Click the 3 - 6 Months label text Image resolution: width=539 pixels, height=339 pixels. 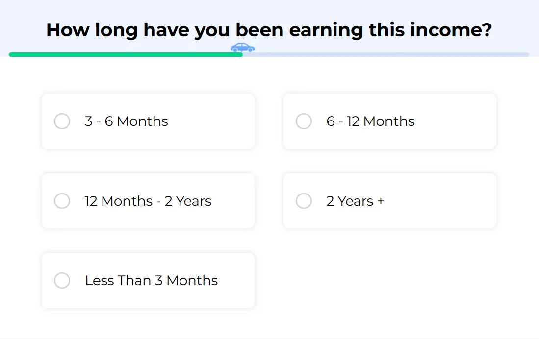pyautogui.click(x=126, y=121)
